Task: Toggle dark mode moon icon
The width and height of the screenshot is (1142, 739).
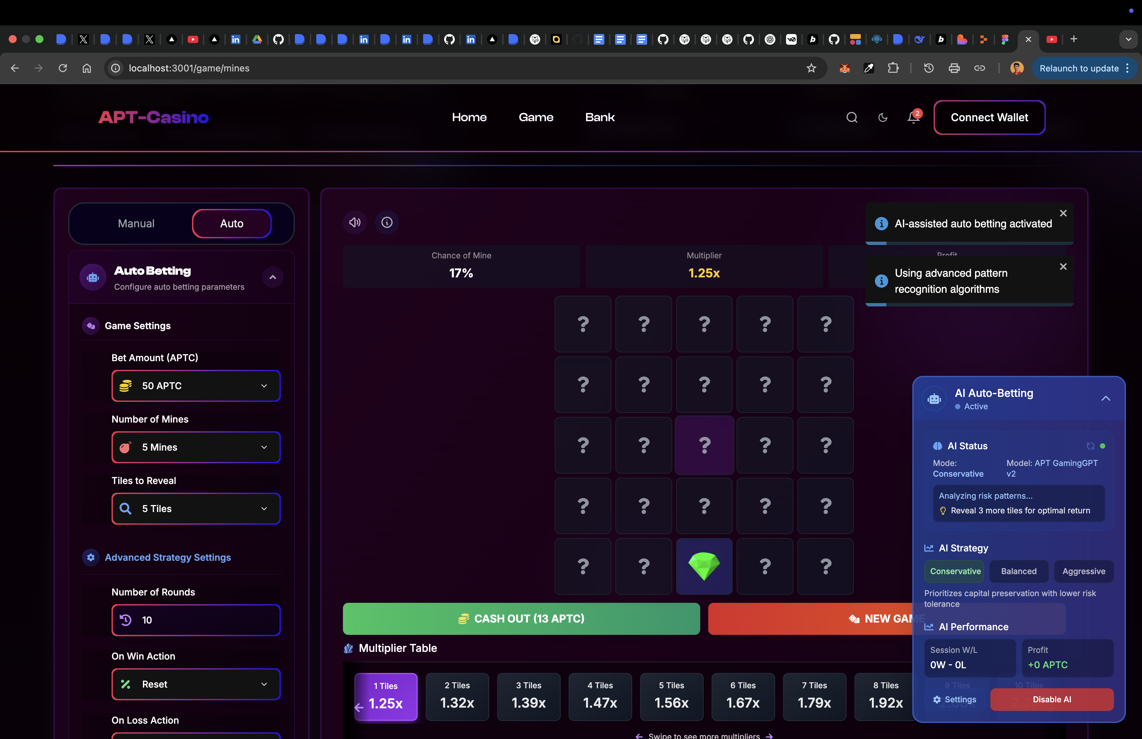Action: [x=883, y=117]
